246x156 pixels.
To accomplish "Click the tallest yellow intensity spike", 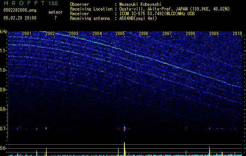I will [x=125, y=149].
